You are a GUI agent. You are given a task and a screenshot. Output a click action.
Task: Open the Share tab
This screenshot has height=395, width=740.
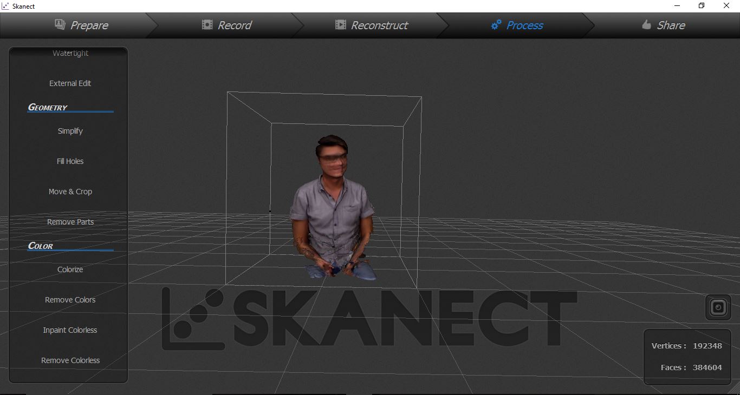(663, 25)
